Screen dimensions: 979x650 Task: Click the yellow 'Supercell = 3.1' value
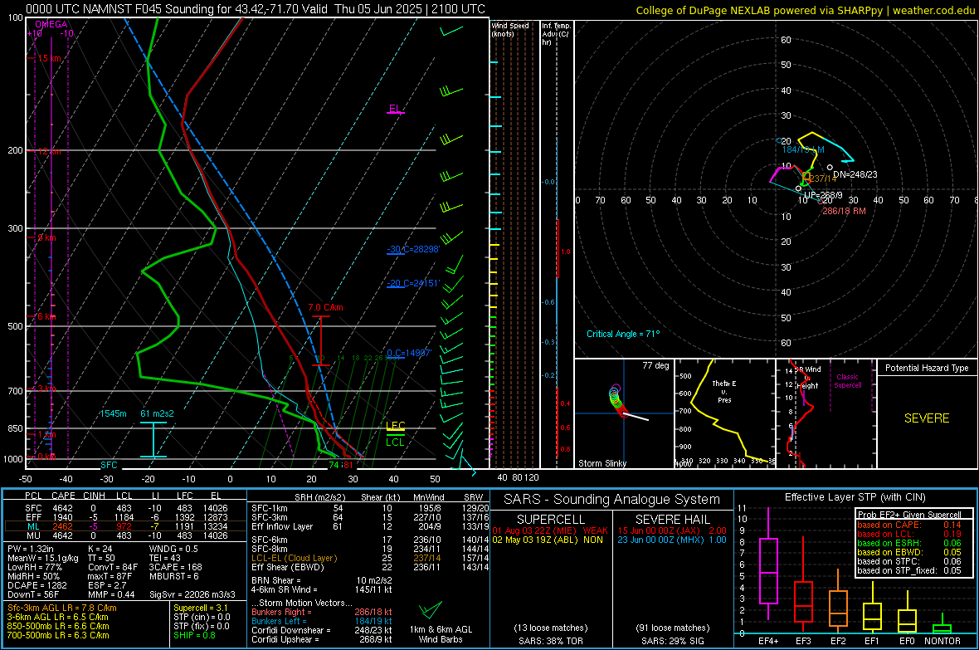tap(201, 608)
